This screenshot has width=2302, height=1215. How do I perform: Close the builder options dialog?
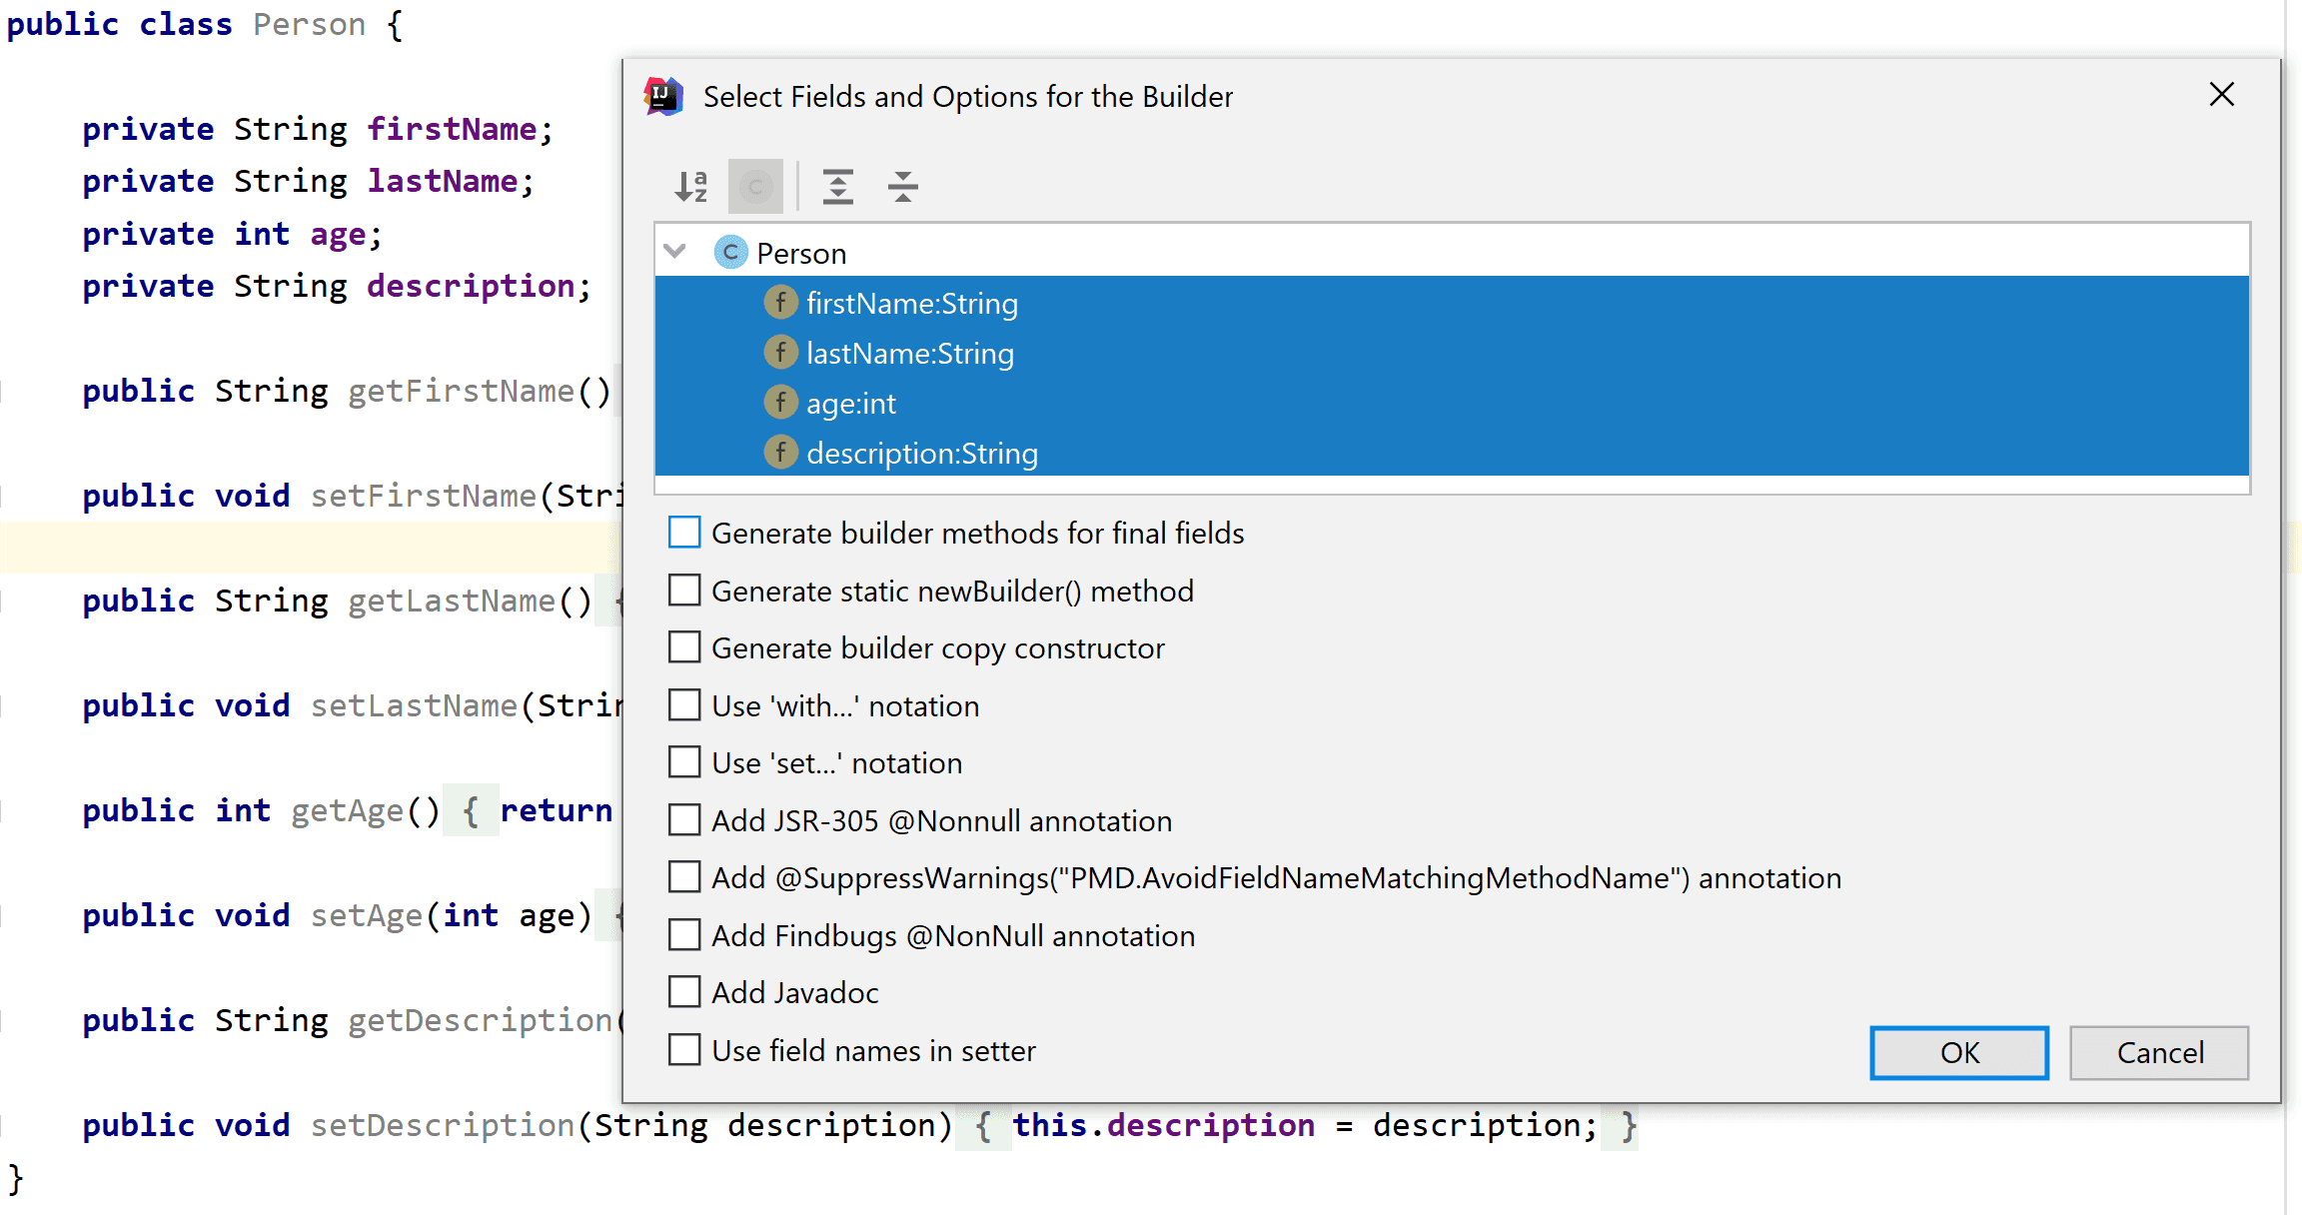pos(2221,95)
